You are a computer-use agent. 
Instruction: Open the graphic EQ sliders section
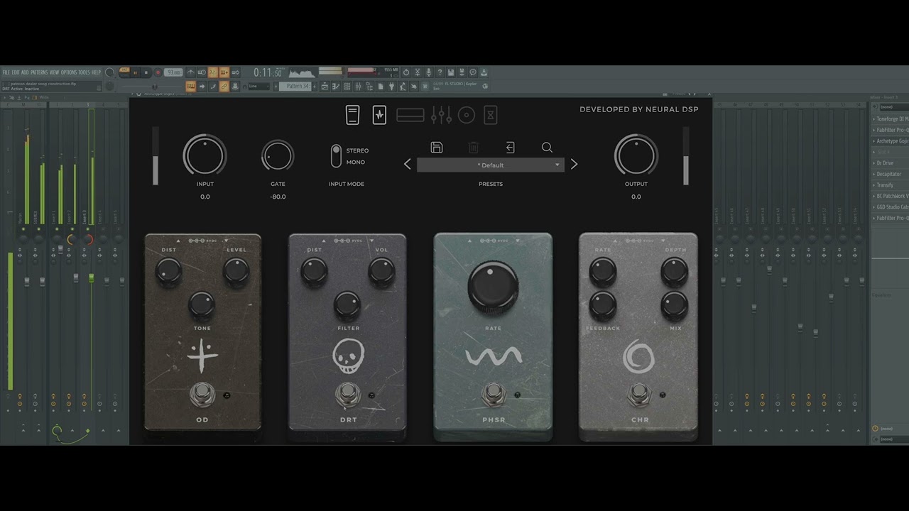(441, 114)
